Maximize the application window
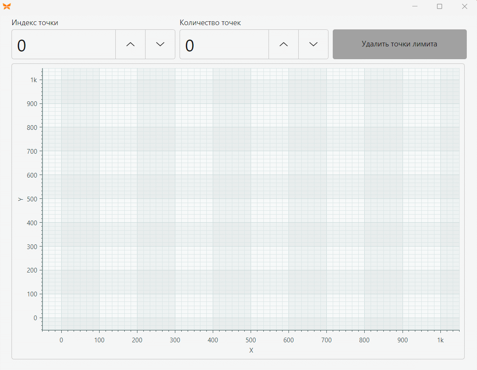477x370 pixels. 440,6
